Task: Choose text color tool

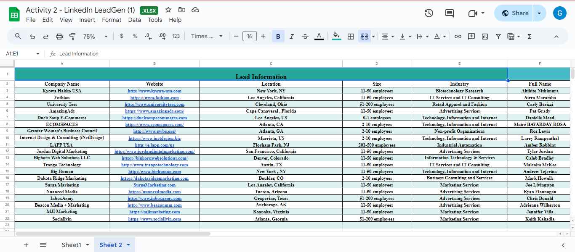Action: (319, 37)
